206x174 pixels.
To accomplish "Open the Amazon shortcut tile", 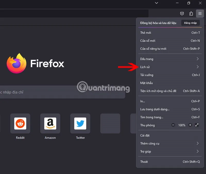I will tap(50, 123).
